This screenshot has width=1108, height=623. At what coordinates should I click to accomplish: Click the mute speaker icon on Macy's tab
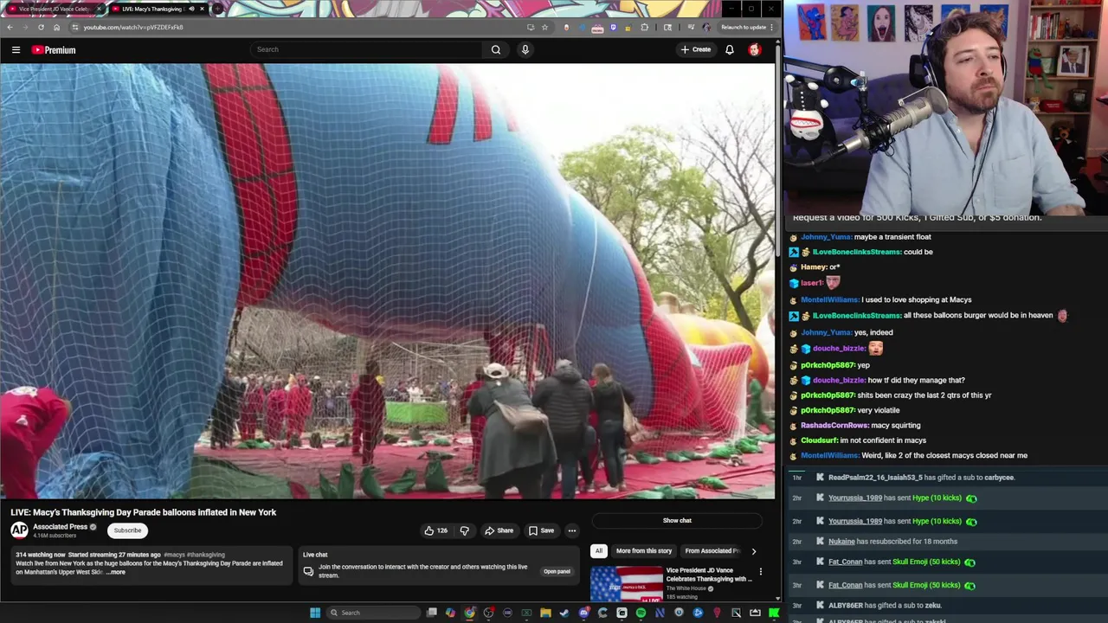click(191, 9)
